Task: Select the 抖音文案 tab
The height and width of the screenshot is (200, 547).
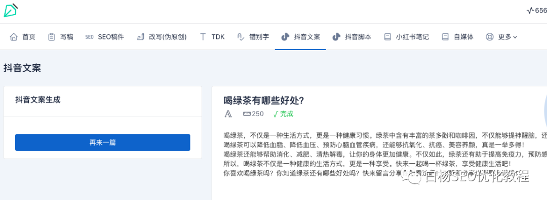Action: pyautogui.click(x=301, y=37)
